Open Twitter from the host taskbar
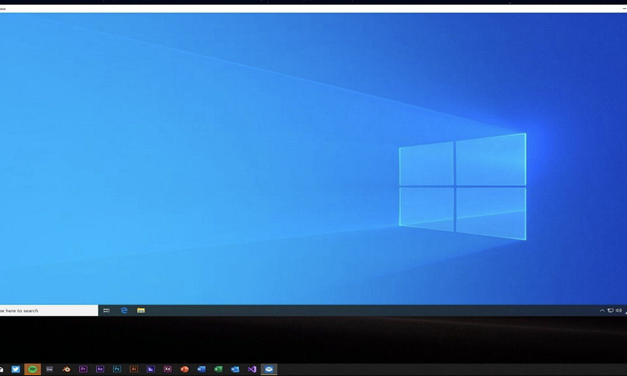Image resolution: width=627 pixels, height=376 pixels. (16, 369)
